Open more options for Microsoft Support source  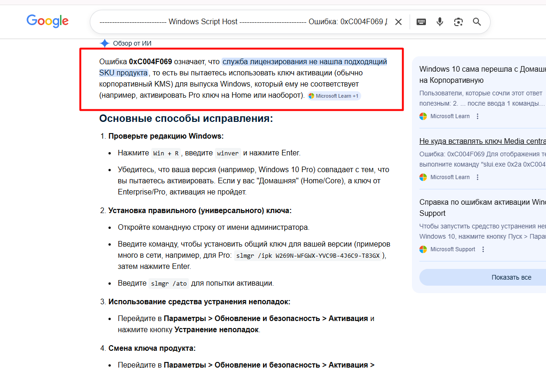[x=483, y=249]
